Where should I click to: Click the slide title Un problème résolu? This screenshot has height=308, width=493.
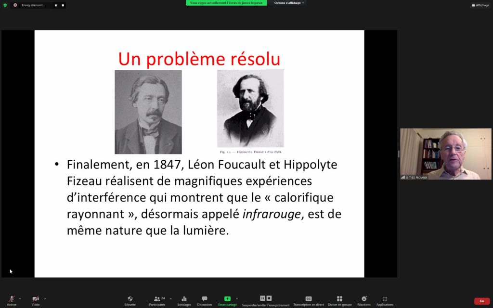pyautogui.click(x=199, y=59)
